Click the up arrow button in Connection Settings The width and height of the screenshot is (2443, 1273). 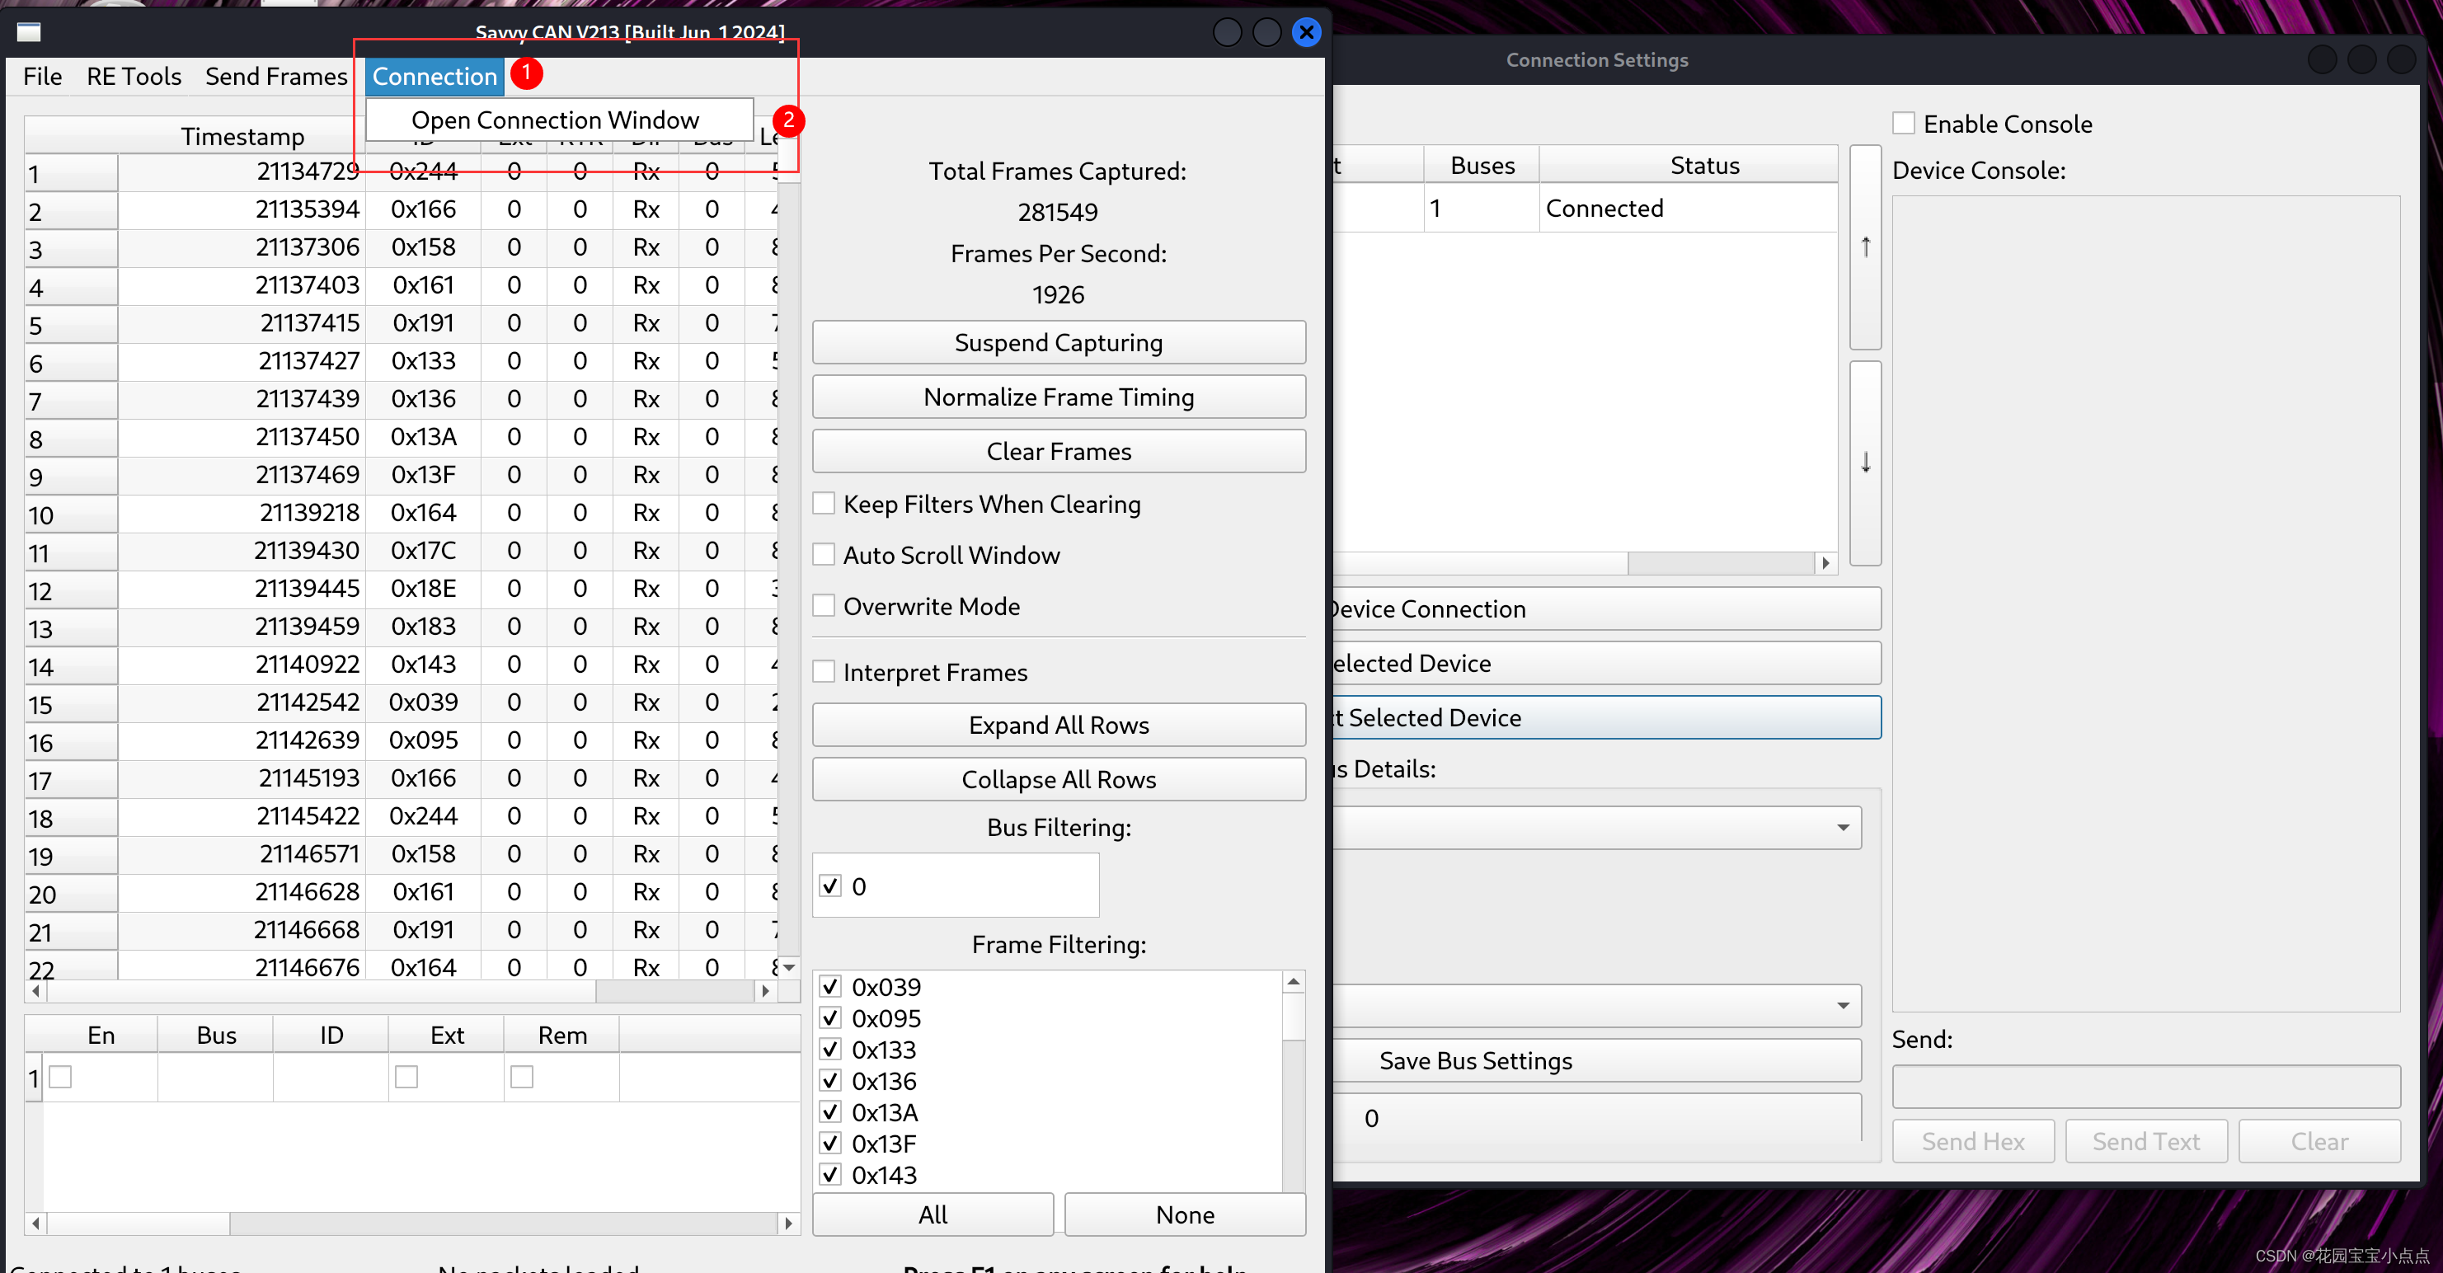(x=1864, y=247)
